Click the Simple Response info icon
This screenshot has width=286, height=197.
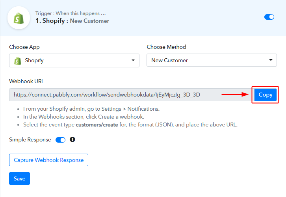(x=72, y=139)
